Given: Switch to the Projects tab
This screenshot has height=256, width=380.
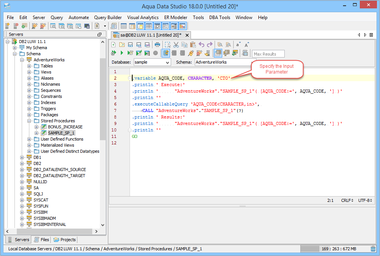Looking at the screenshot, I should pyautogui.click(x=65, y=240).
